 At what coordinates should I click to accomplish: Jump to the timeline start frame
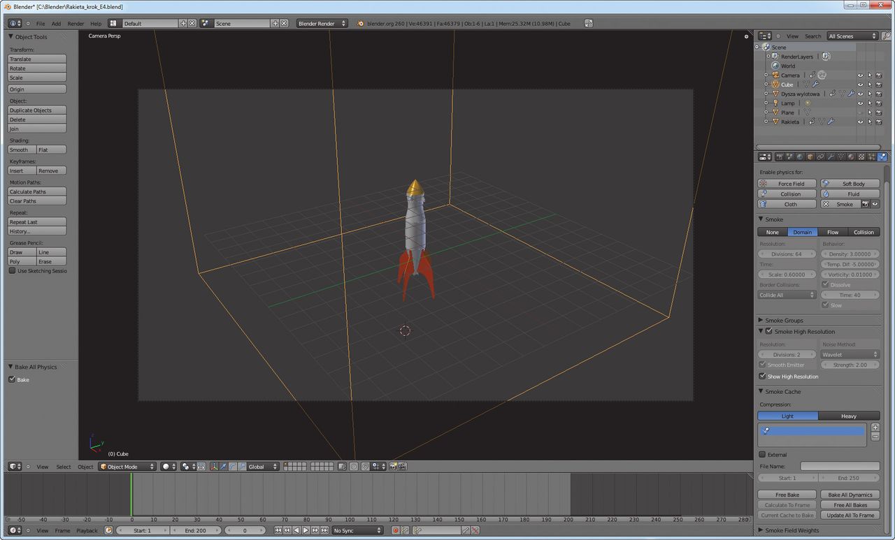click(x=278, y=530)
